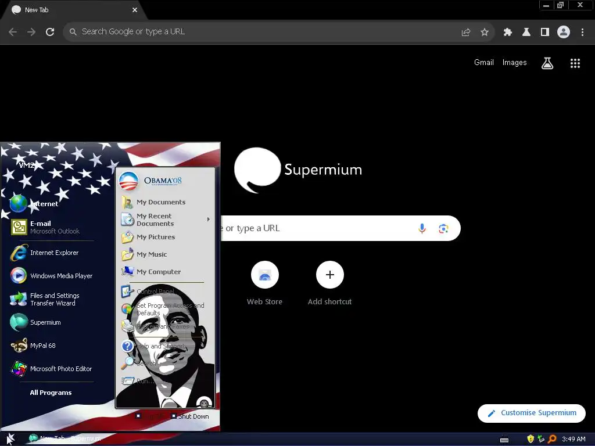Reload the page with the refresh icon
This screenshot has width=595, height=446.
tap(50, 32)
